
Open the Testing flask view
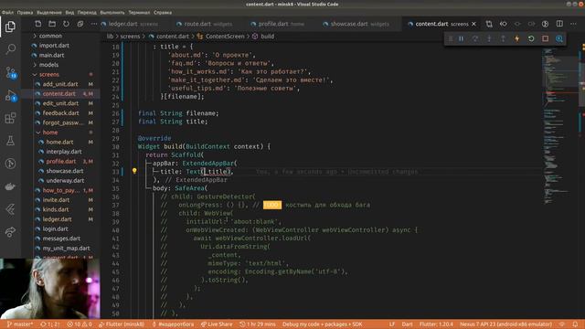tap(10, 141)
